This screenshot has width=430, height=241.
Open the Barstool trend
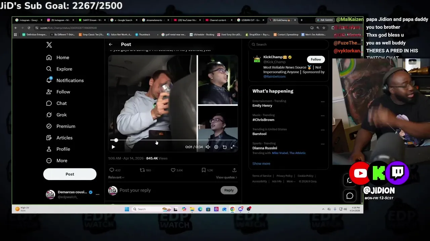[259, 134]
